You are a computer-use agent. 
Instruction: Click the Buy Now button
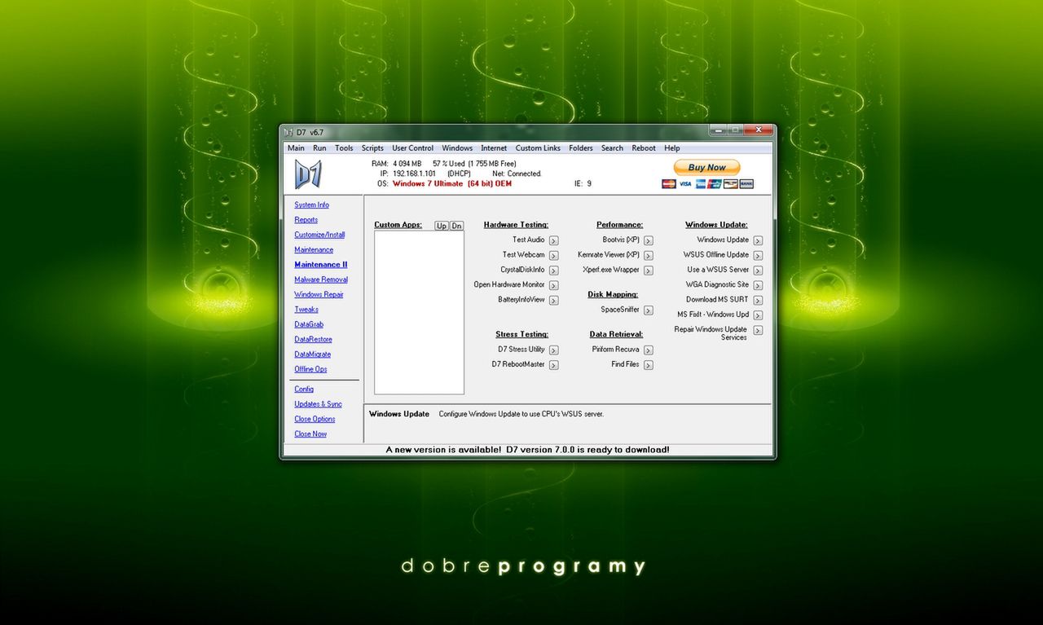[706, 168]
